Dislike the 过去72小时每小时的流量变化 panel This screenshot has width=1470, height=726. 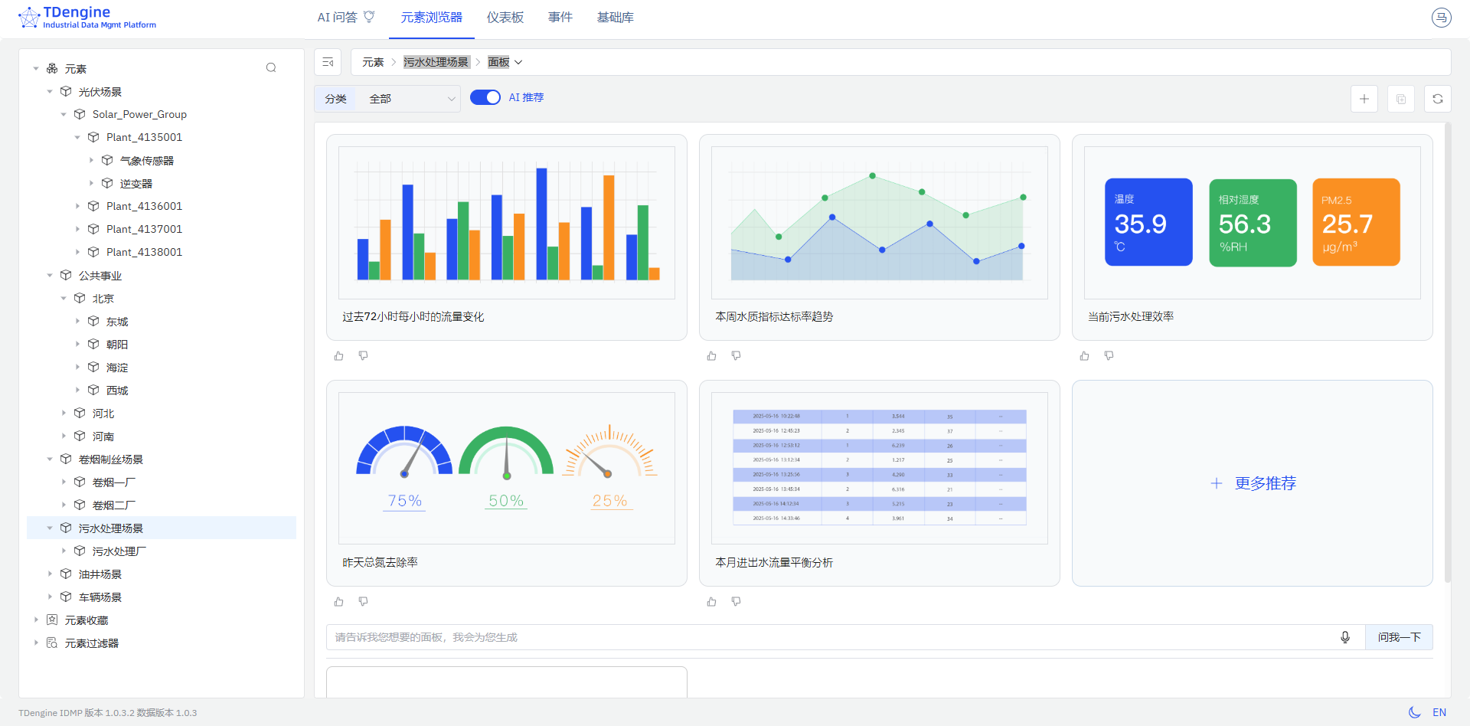(x=364, y=356)
